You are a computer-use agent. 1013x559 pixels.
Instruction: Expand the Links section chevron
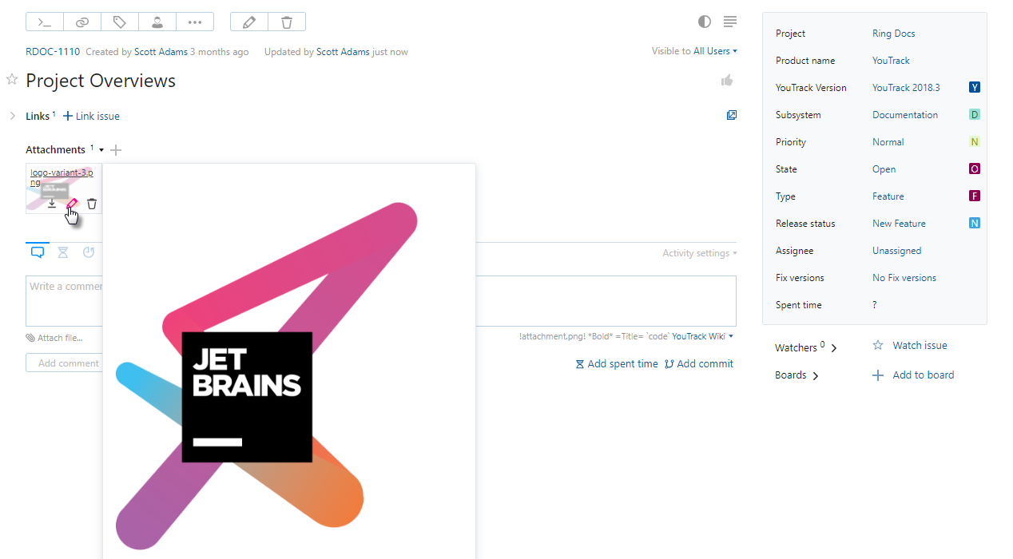pyautogui.click(x=13, y=116)
